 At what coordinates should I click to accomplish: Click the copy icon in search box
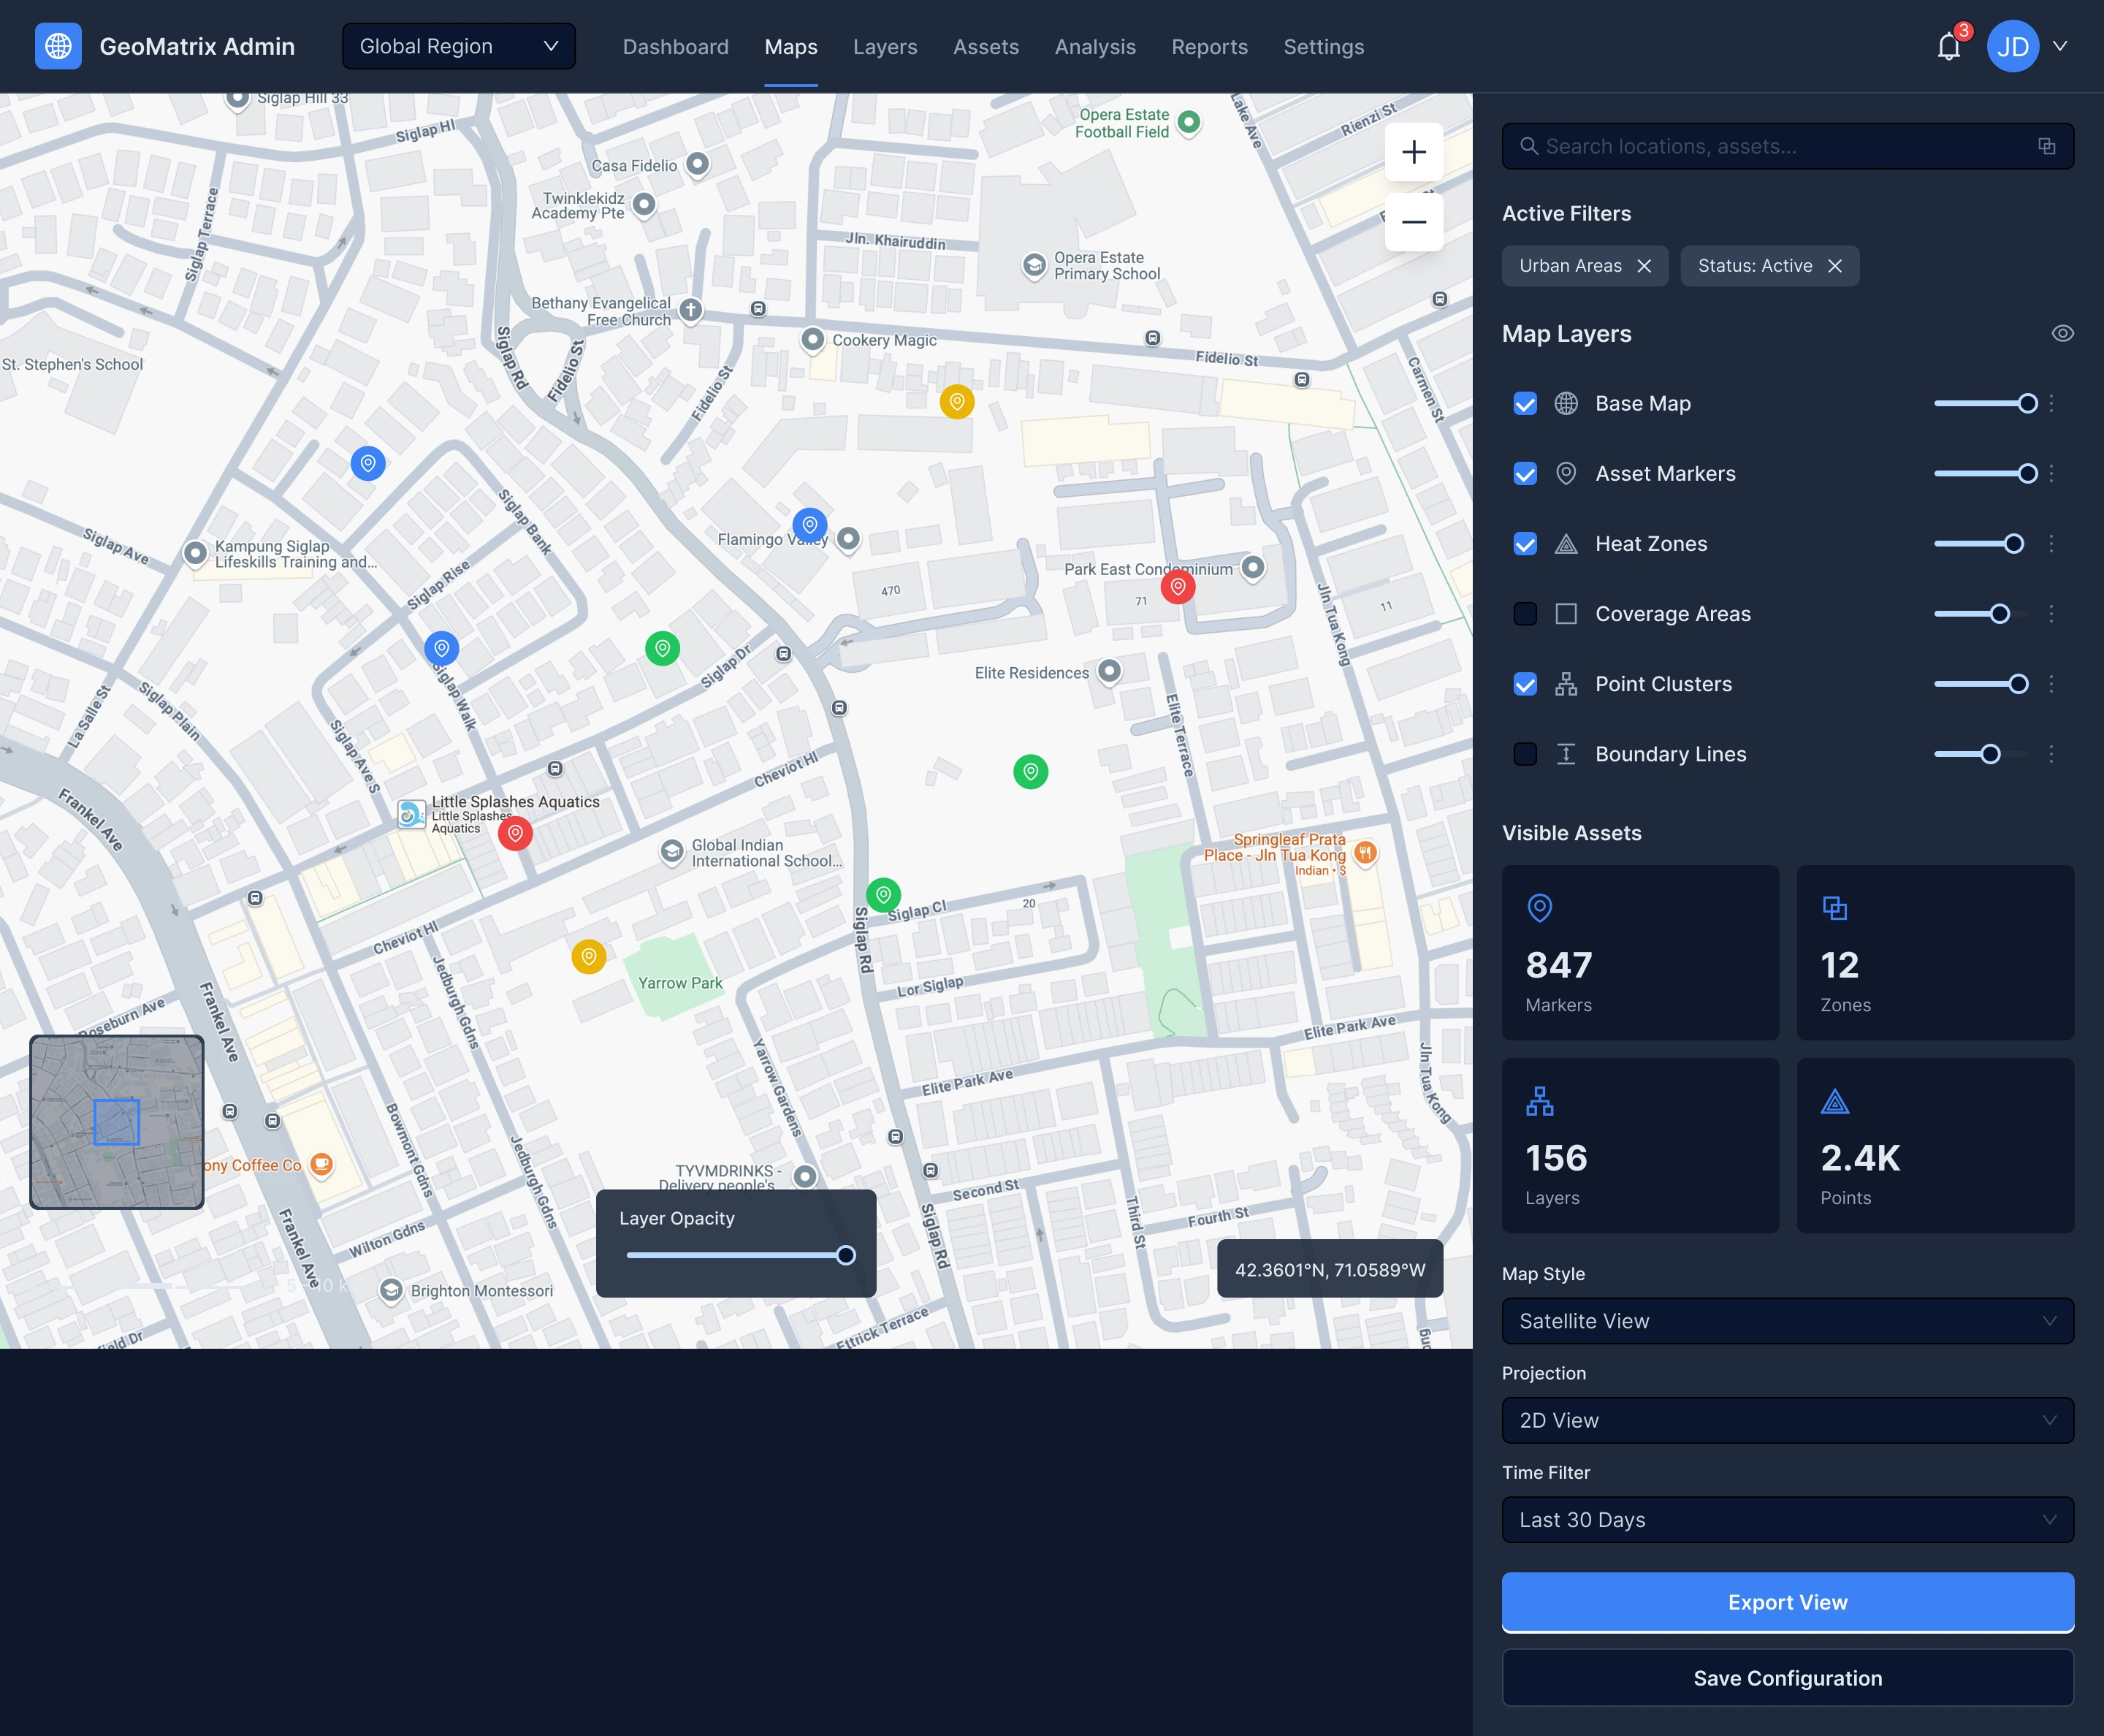[x=2046, y=146]
